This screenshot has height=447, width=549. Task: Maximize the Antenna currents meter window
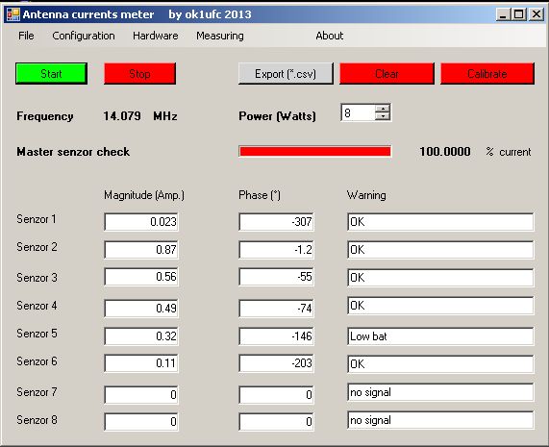pos(519,14)
